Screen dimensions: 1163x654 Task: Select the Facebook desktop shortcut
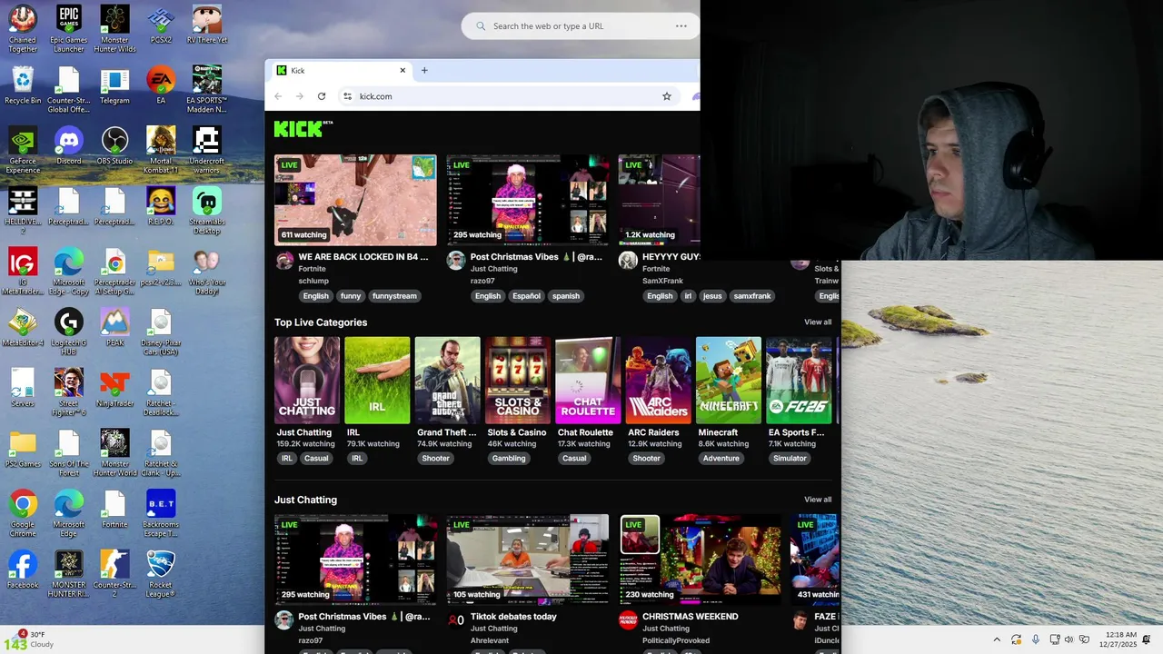pyautogui.click(x=23, y=570)
